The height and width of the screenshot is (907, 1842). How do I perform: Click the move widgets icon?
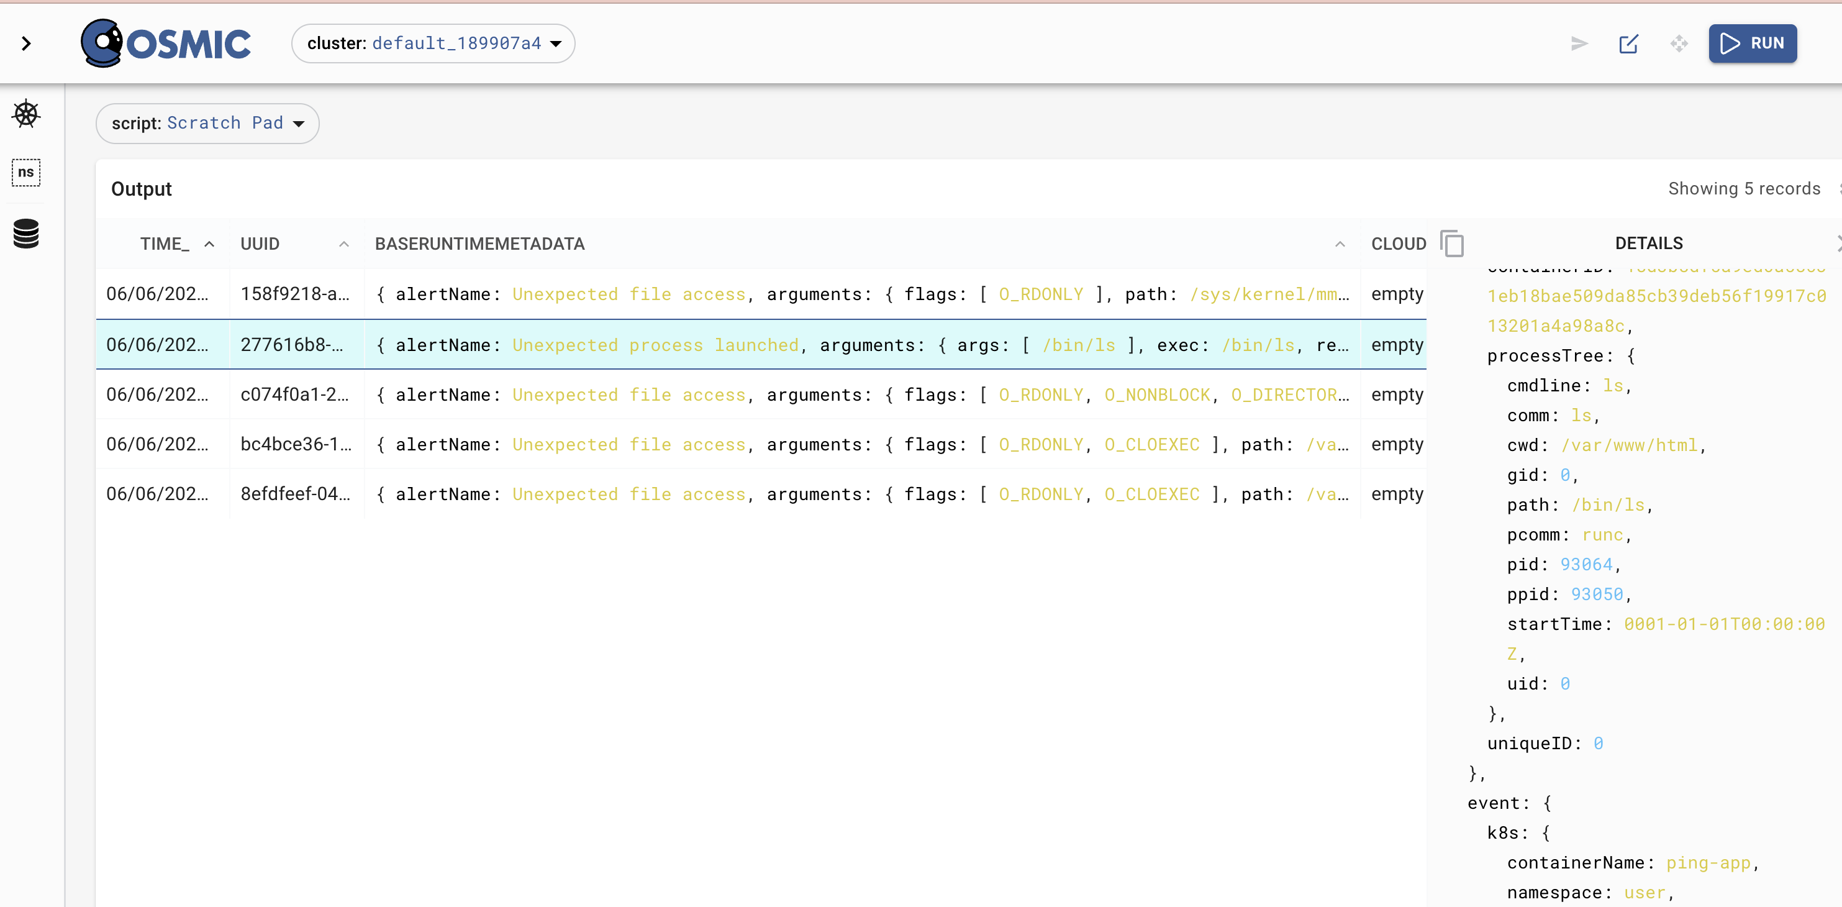pos(1679,43)
